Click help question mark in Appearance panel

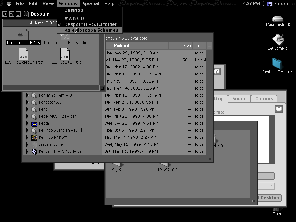point(279,109)
